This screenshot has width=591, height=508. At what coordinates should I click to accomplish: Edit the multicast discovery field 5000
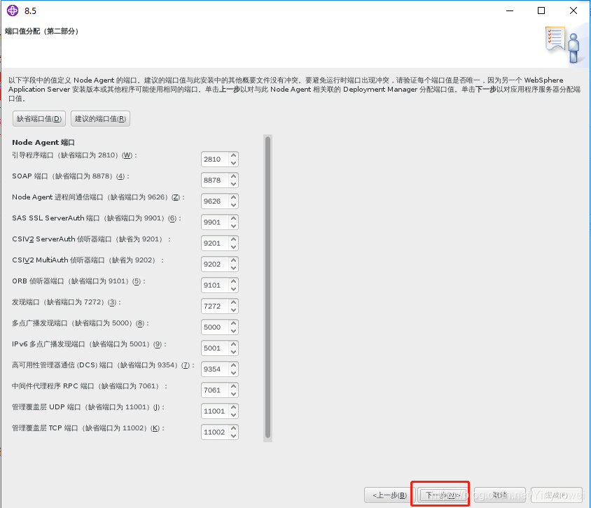215,327
